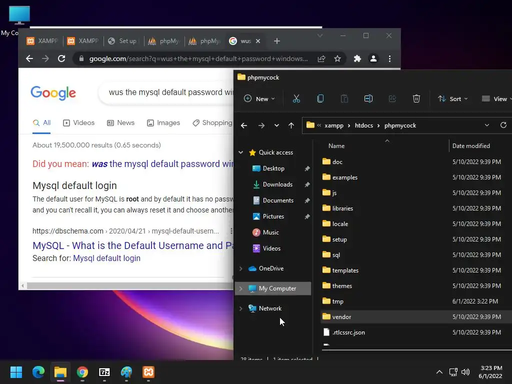
Task: Go back in File Explorer navigation
Action: pos(244,125)
